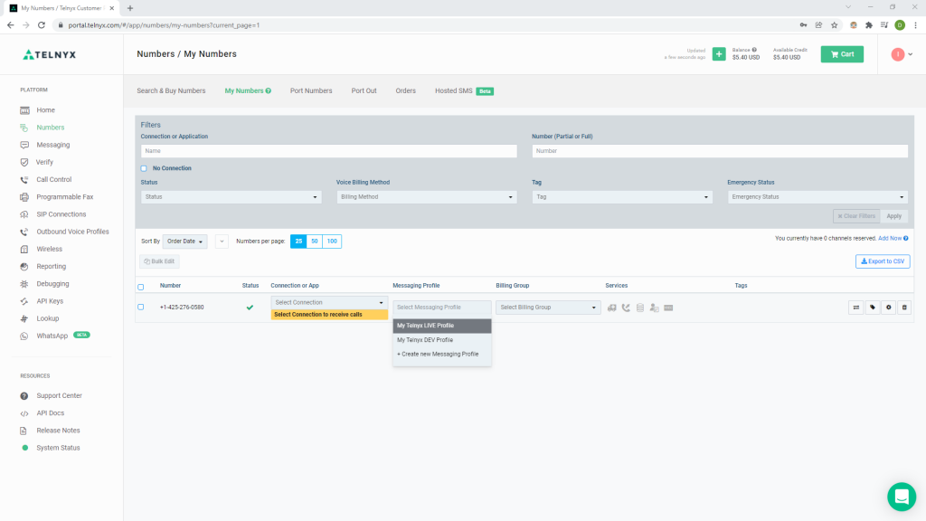Open Call Control section
The height and width of the screenshot is (521, 926).
point(53,180)
